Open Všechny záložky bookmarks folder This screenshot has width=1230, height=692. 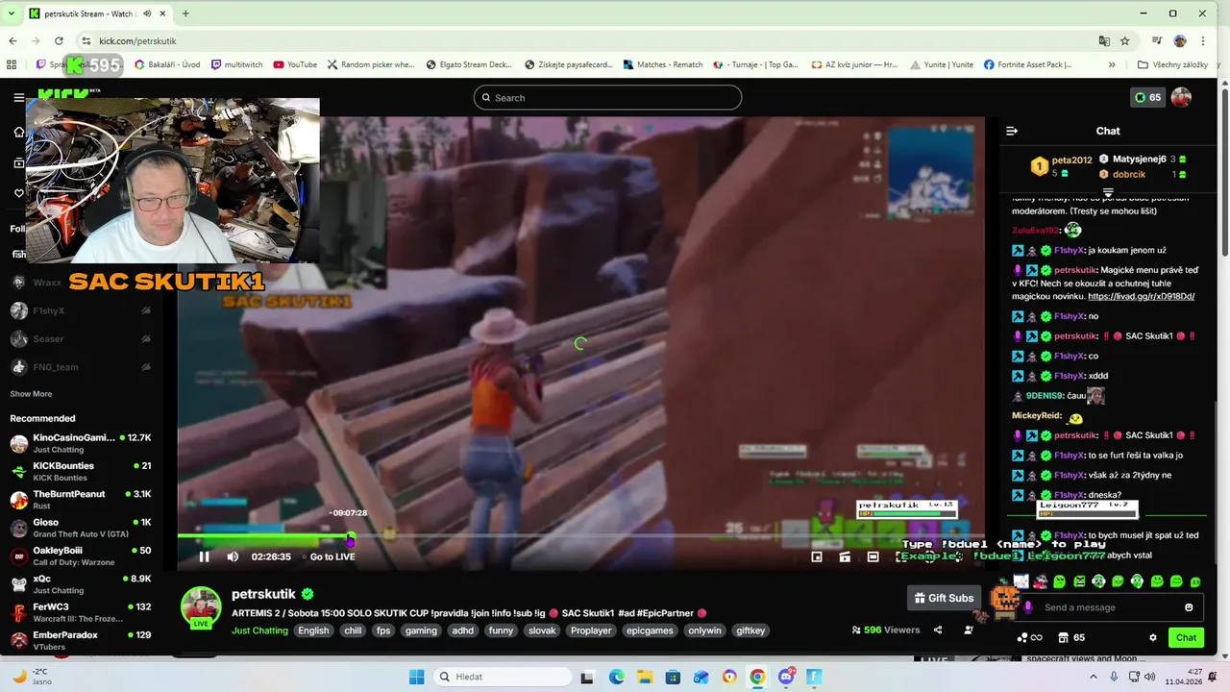[x=1172, y=64]
